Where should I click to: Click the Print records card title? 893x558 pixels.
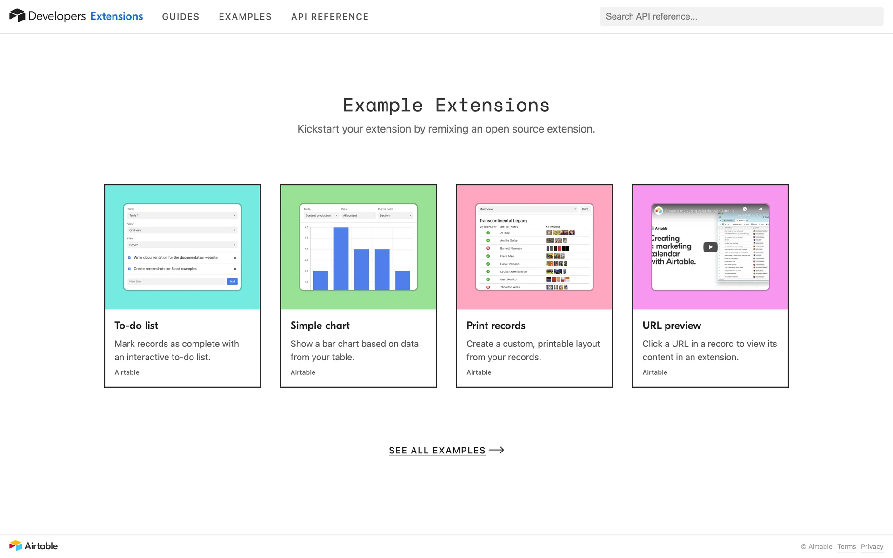[x=496, y=325]
